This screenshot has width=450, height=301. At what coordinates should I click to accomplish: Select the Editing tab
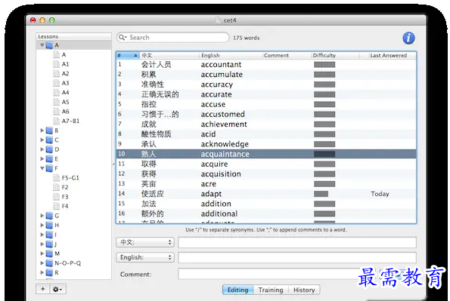coord(238,290)
